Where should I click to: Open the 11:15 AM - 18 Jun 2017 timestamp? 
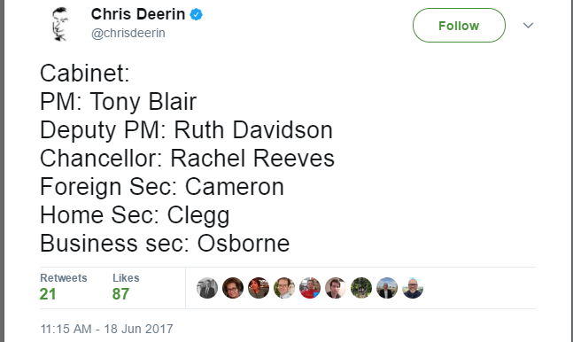pyautogui.click(x=106, y=329)
